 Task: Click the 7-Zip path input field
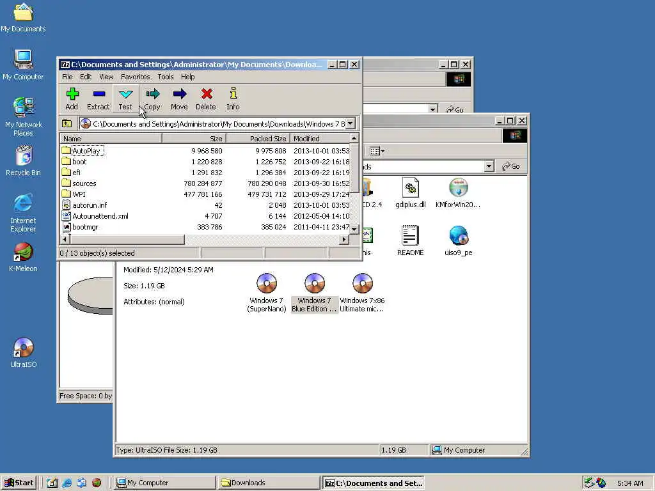pyautogui.click(x=212, y=123)
